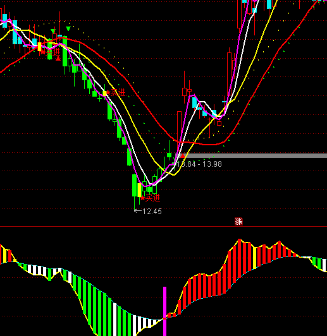Click the long green candle above 12.45

coord(134,185)
